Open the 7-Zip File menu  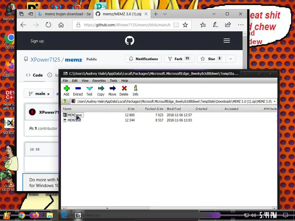[65, 81]
